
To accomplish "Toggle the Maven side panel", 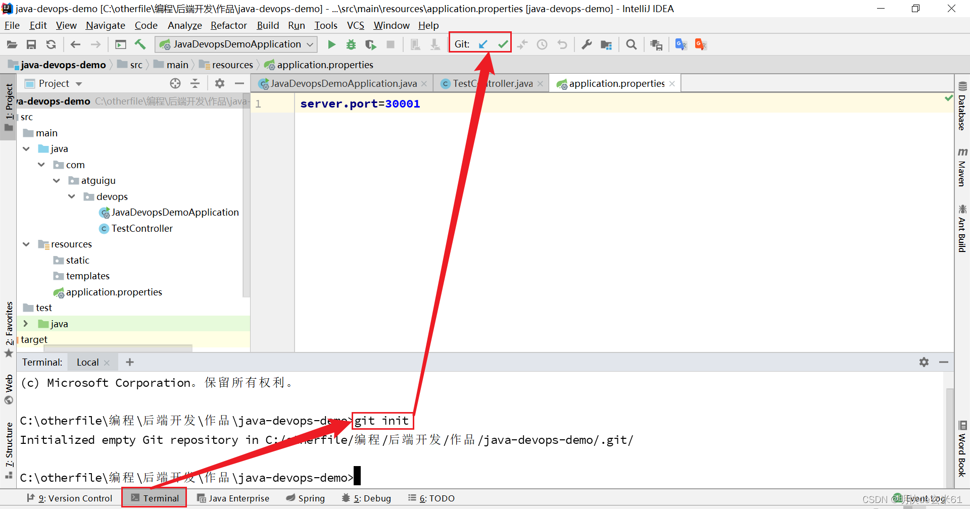I will [x=962, y=167].
